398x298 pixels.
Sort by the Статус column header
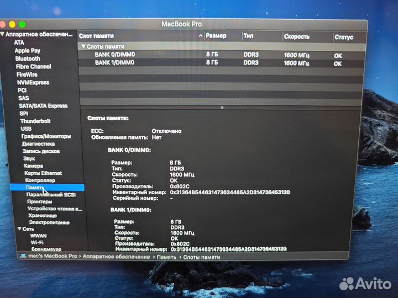click(343, 38)
